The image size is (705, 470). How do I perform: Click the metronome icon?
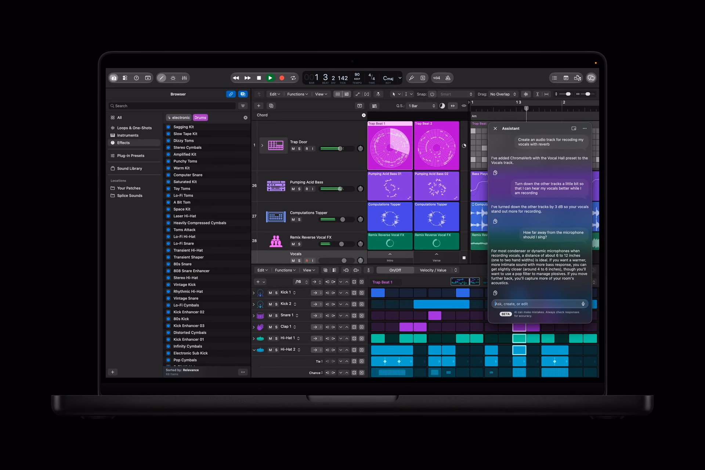(x=448, y=78)
